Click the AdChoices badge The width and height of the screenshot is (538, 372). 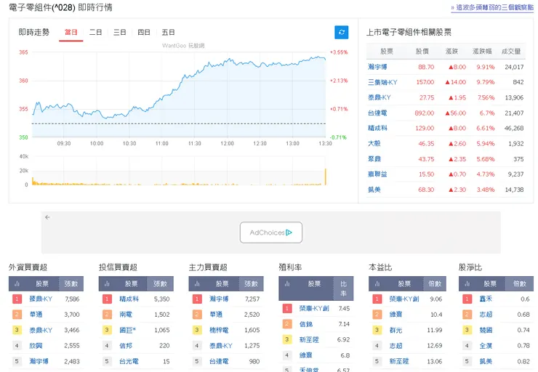[x=270, y=232]
